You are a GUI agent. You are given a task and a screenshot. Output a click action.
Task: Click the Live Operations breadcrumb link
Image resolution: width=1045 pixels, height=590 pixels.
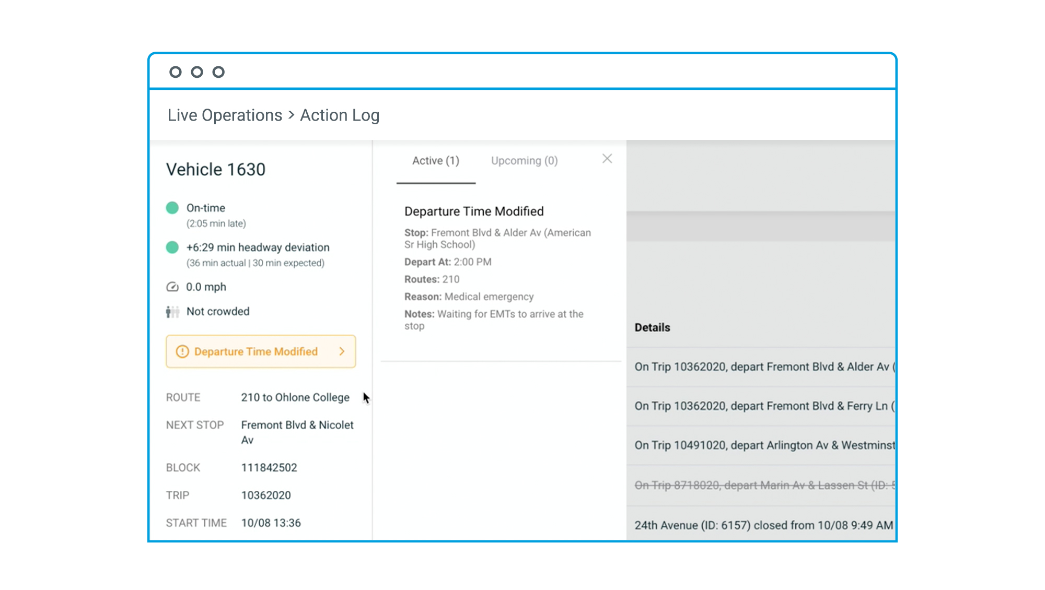pos(225,115)
